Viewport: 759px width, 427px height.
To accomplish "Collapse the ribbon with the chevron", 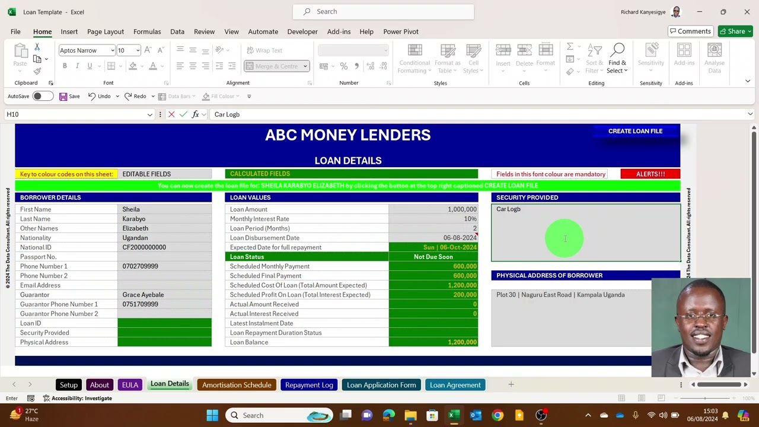I will point(748,81).
